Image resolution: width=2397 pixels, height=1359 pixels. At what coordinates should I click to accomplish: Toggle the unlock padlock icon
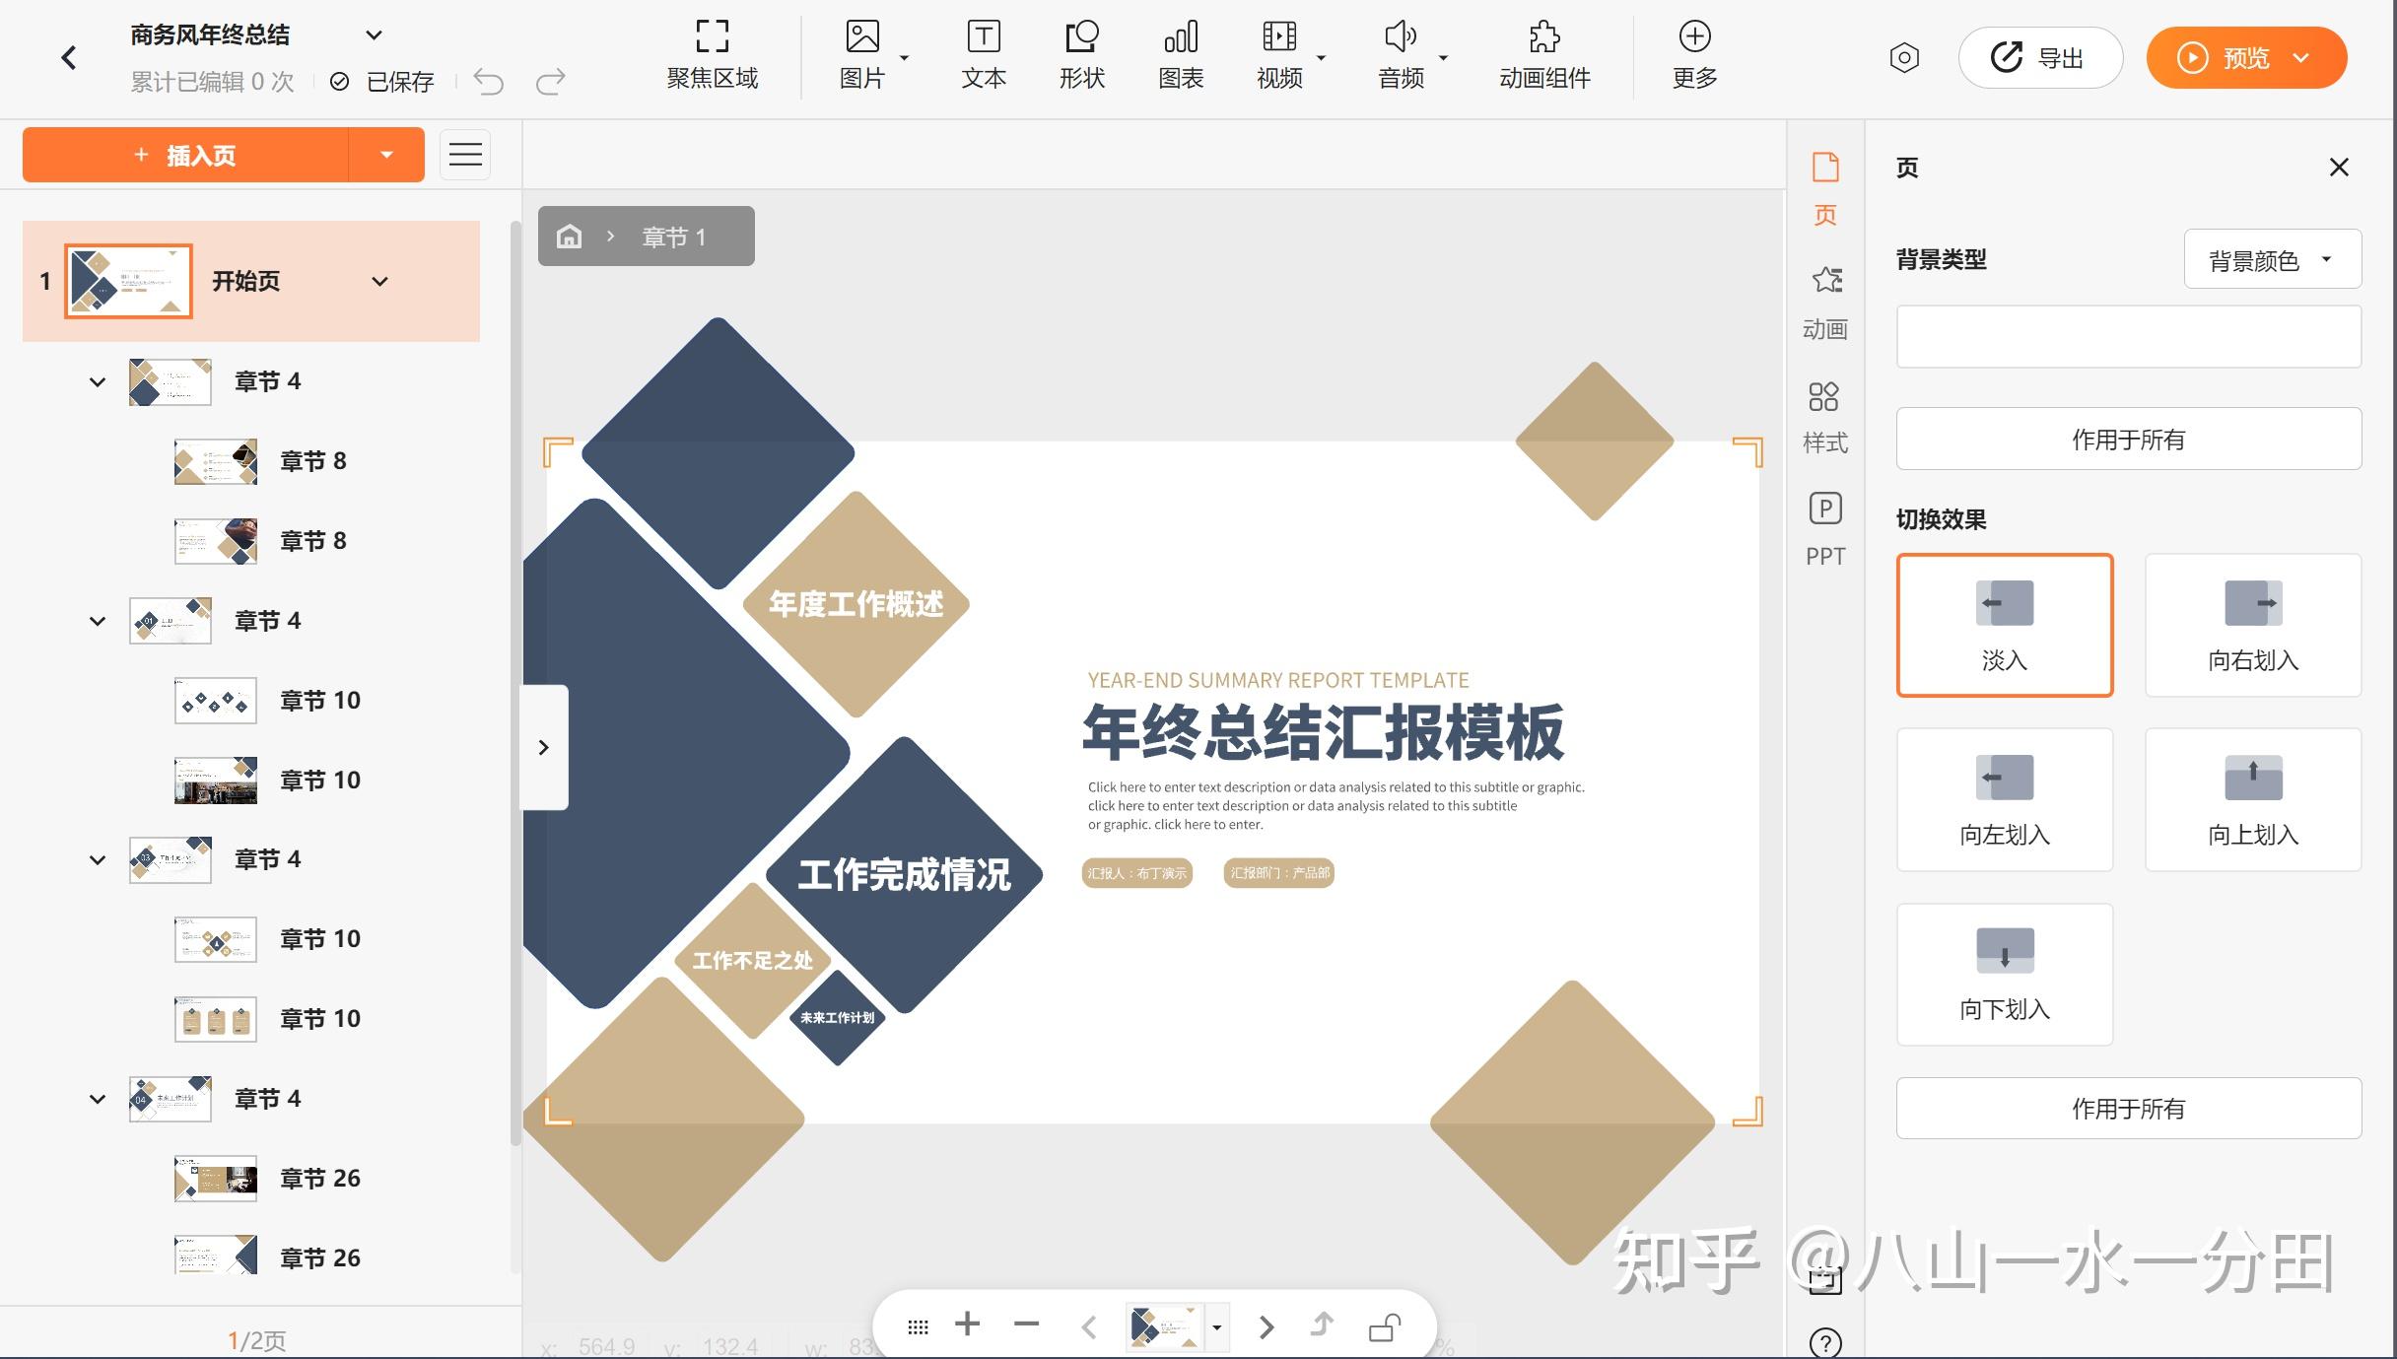(x=1385, y=1326)
